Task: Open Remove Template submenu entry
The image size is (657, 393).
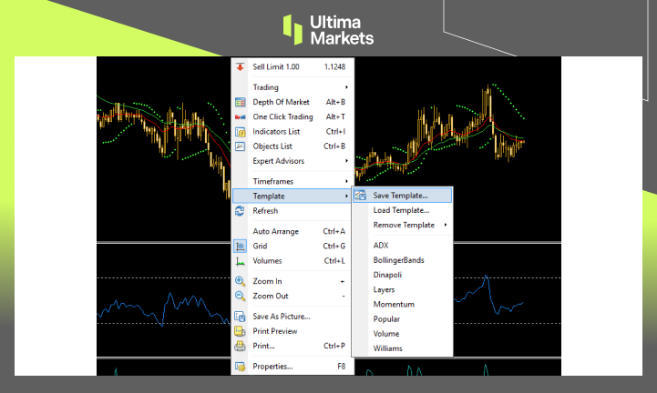Action: 402,225
